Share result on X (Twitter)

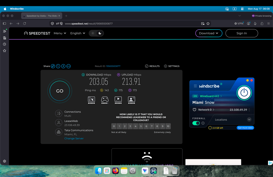click(x=58, y=66)
